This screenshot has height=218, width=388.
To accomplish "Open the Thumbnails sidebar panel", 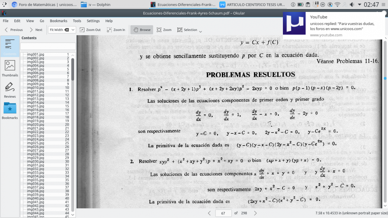I will (x=10, y=68).
